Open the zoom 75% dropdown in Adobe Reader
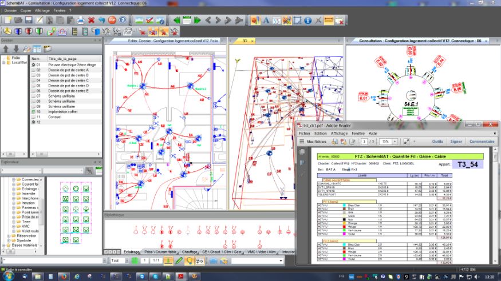501x281 pixels. (395, 142)
